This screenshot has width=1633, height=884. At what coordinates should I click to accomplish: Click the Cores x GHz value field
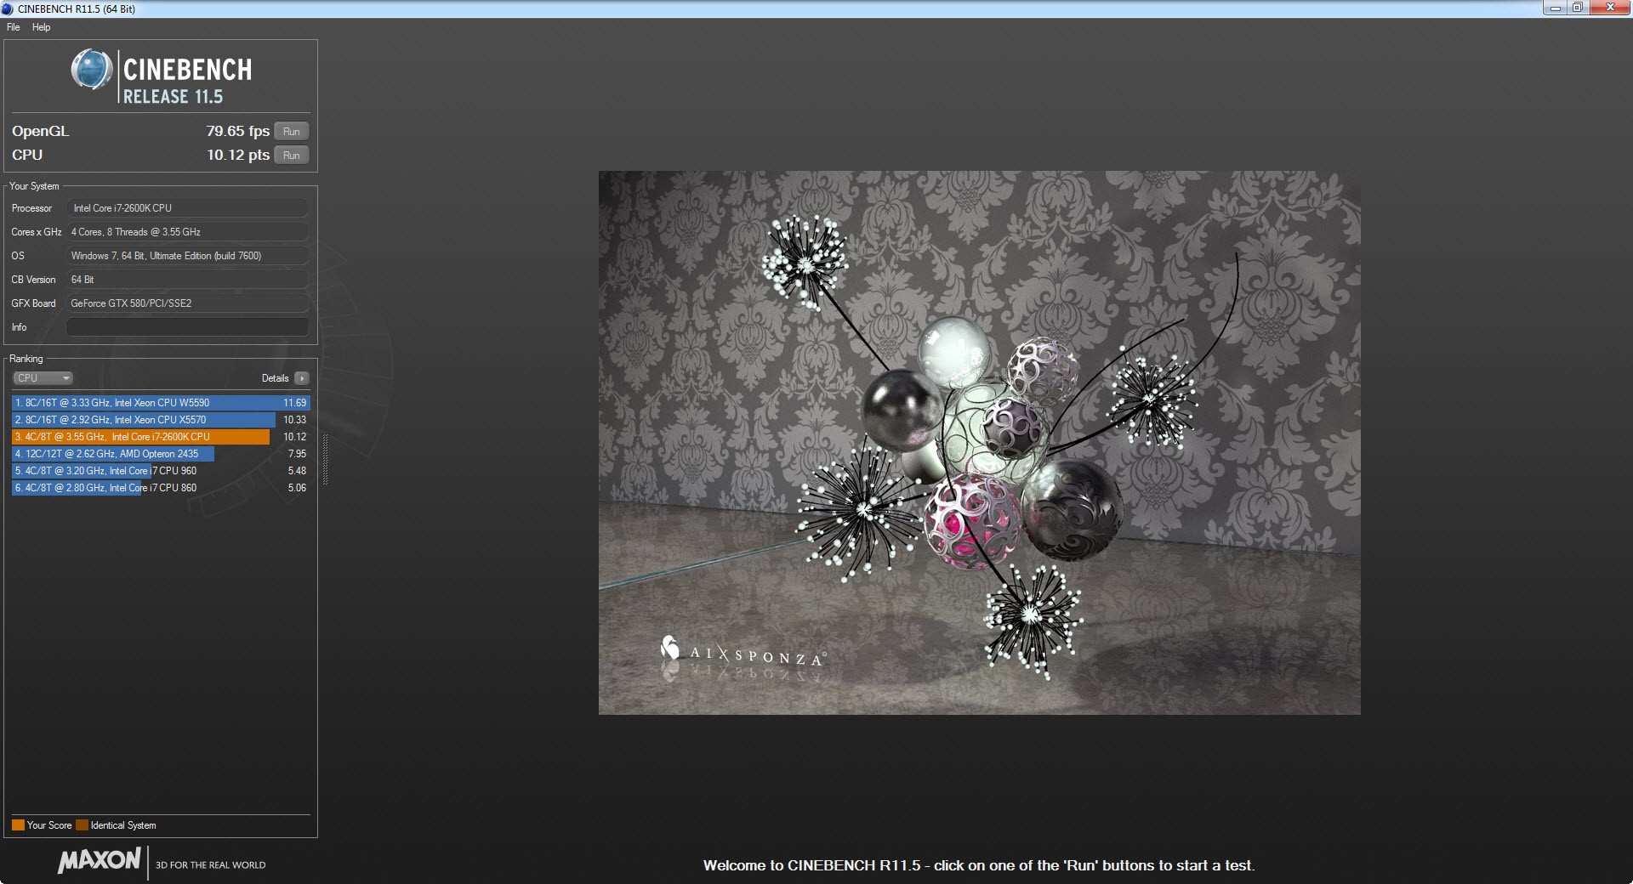click(187, 232)
